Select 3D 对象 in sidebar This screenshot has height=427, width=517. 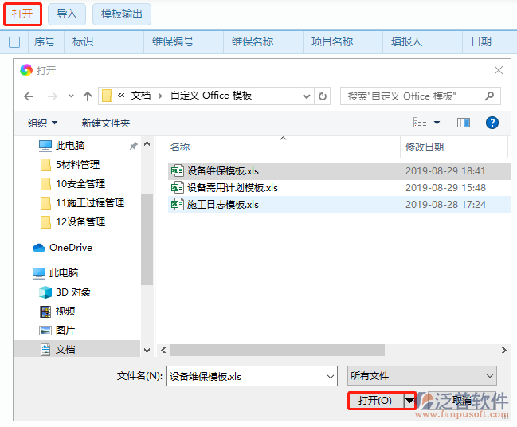pos(65,292)
